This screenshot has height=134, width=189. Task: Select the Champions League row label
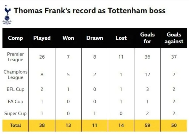[x=15, y=75]
